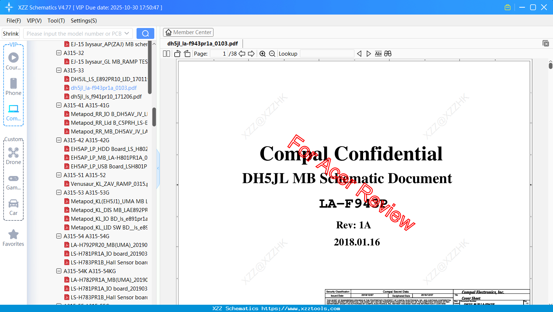Open the VIP(V) menu

[x=34, y=21]
